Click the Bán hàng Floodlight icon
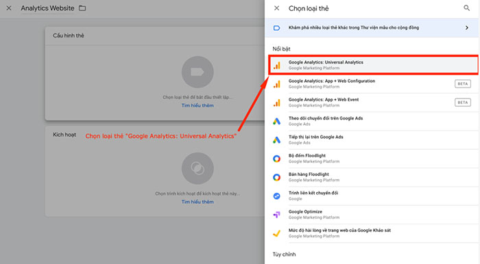The width and height of the screenshot is (480, 264). [x=277, y=177]
